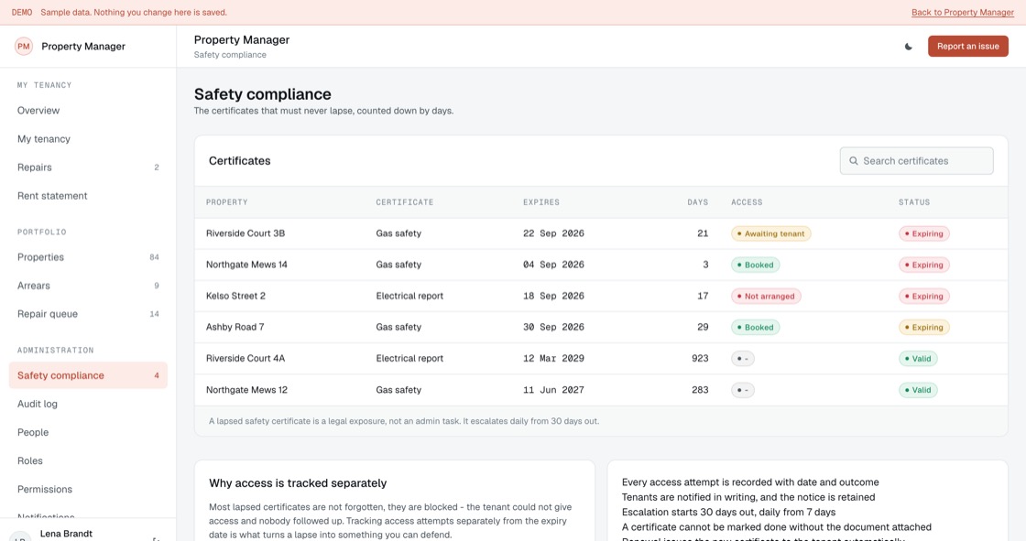Select Kelso Street 2 property
Screen dimensions: 1026x541
(235, 296)
